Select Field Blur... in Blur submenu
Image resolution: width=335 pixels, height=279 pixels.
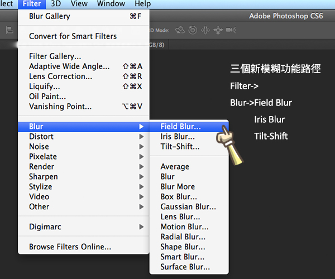click(x=189, y=127)
